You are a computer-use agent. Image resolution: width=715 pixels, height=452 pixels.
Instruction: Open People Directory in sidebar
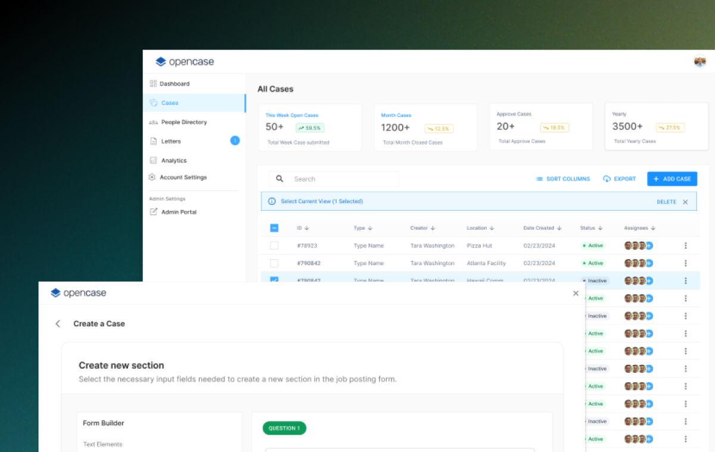point(184,122)
